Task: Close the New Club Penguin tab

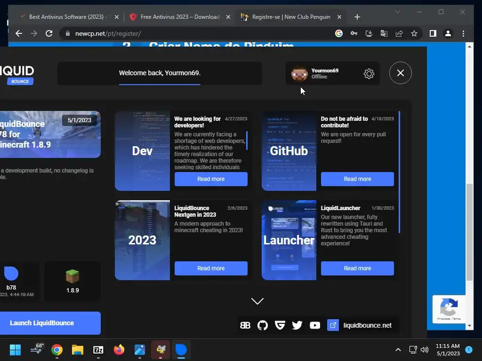Action: (x=339, y=17)
